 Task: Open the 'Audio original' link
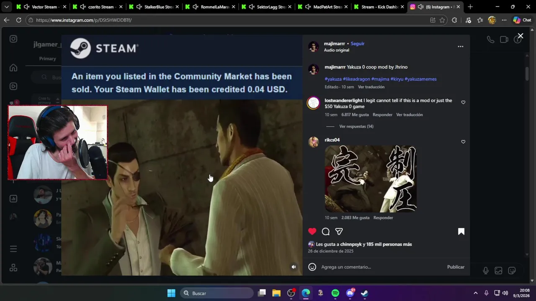[336, 50]
